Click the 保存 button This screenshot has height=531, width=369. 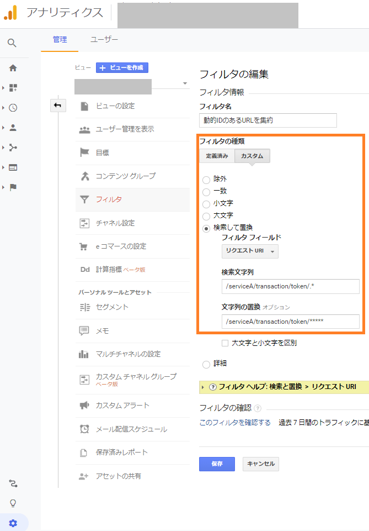217,464
